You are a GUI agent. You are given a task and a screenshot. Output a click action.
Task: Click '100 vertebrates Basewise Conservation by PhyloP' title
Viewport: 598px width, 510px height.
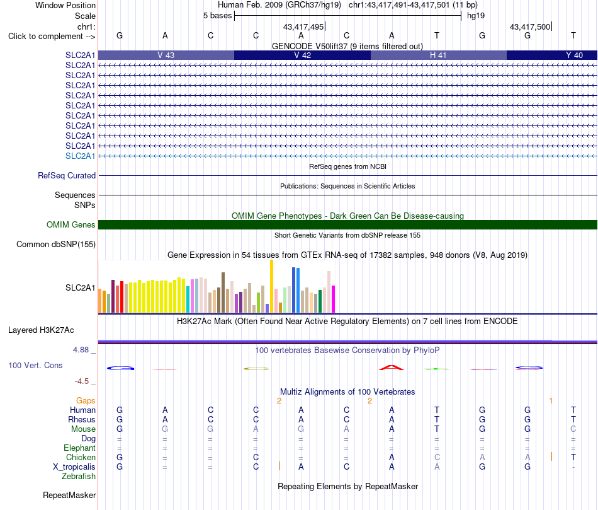coord(347,350)
